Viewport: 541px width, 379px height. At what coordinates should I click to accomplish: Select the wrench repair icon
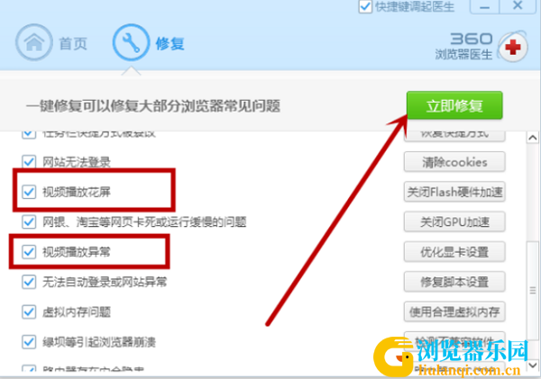click(131, 42)
